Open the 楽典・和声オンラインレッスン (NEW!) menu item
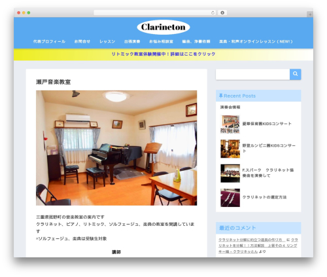 (x=256, y=41)
